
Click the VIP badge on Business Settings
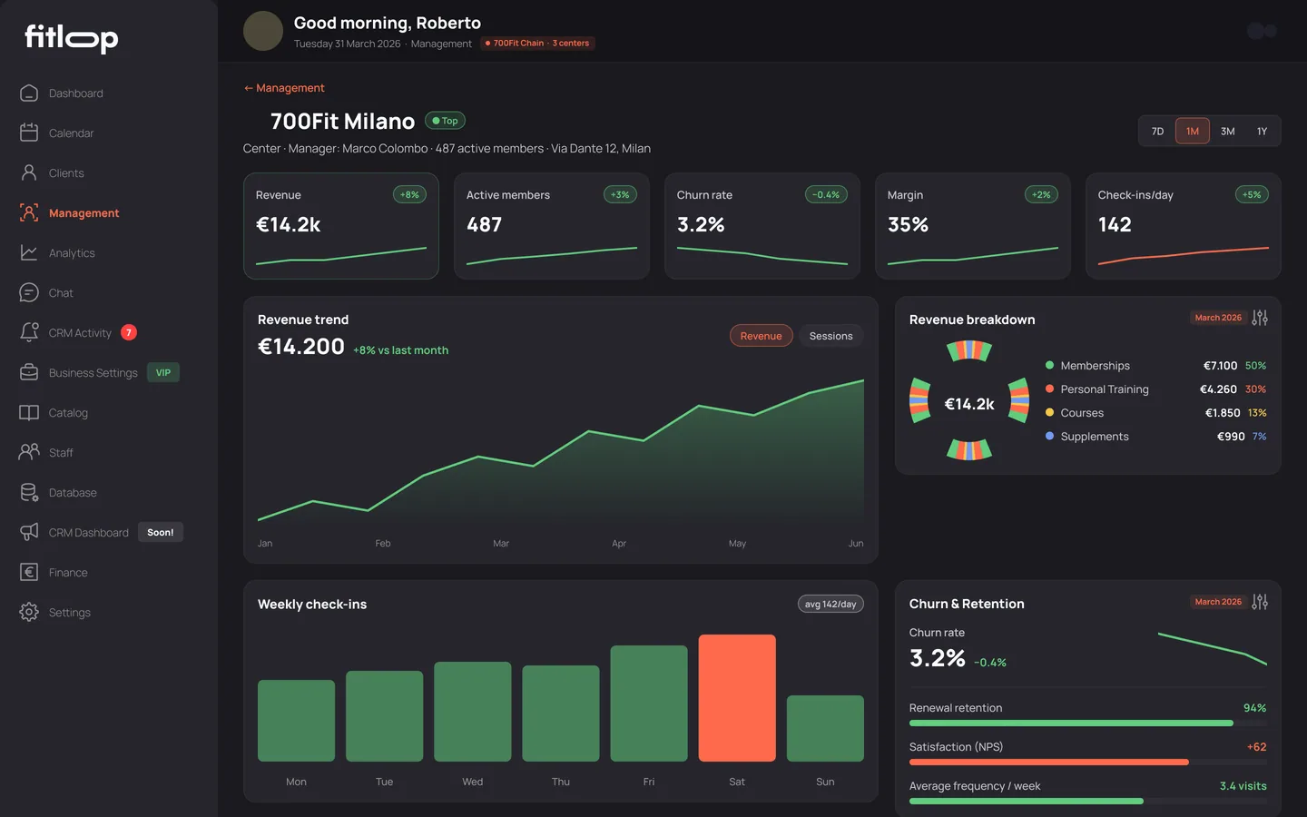pyautogui.click(x=163, y=372)
